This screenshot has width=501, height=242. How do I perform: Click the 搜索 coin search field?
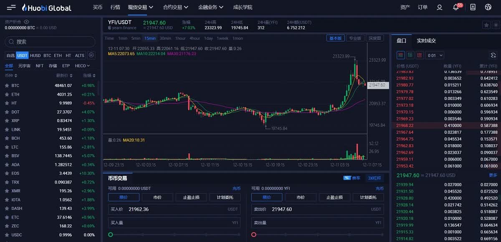pyautogui.click(x=50, y=42)
